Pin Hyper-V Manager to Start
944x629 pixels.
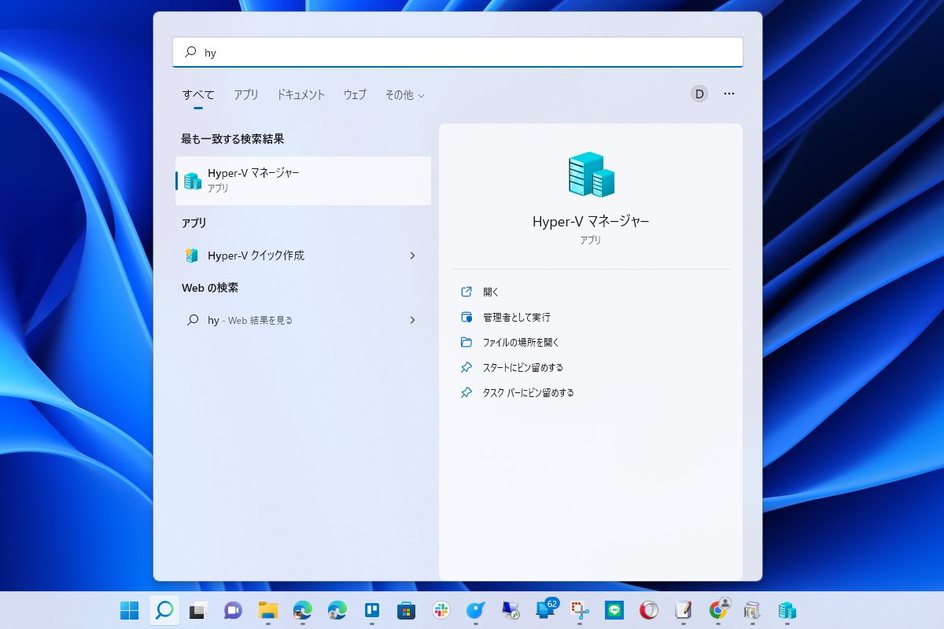click(524, 367)
